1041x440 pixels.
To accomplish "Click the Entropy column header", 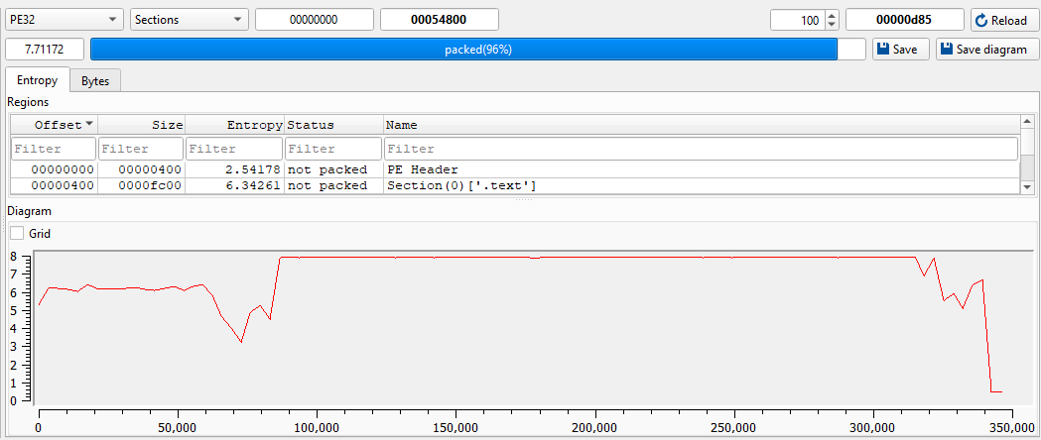I will (234, 125).
